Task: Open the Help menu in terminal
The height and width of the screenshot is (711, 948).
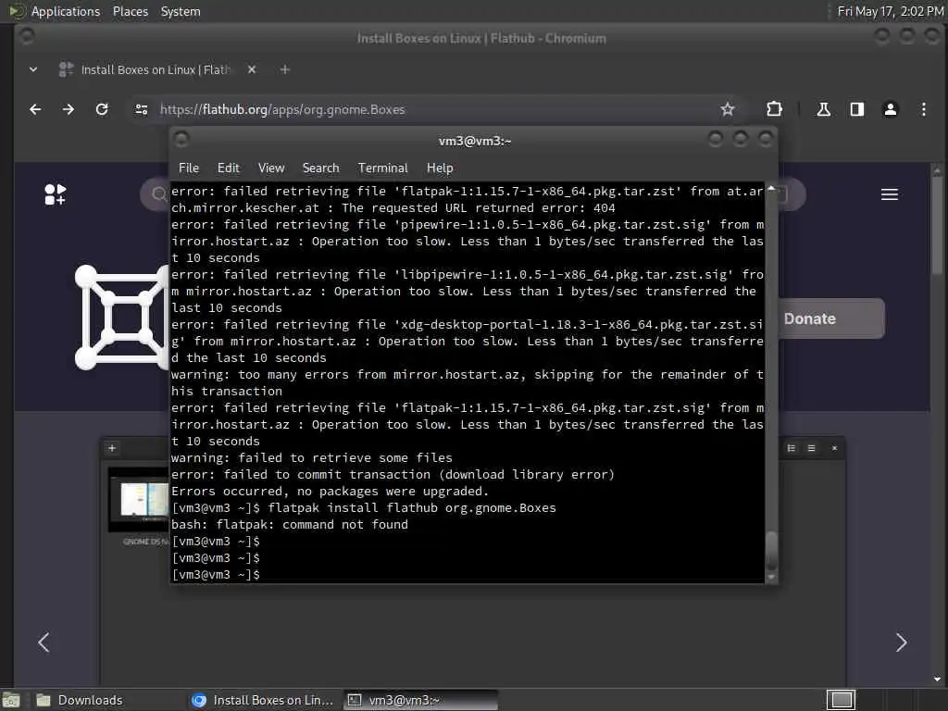Action: pyautogui.click(x=440, y=168)
